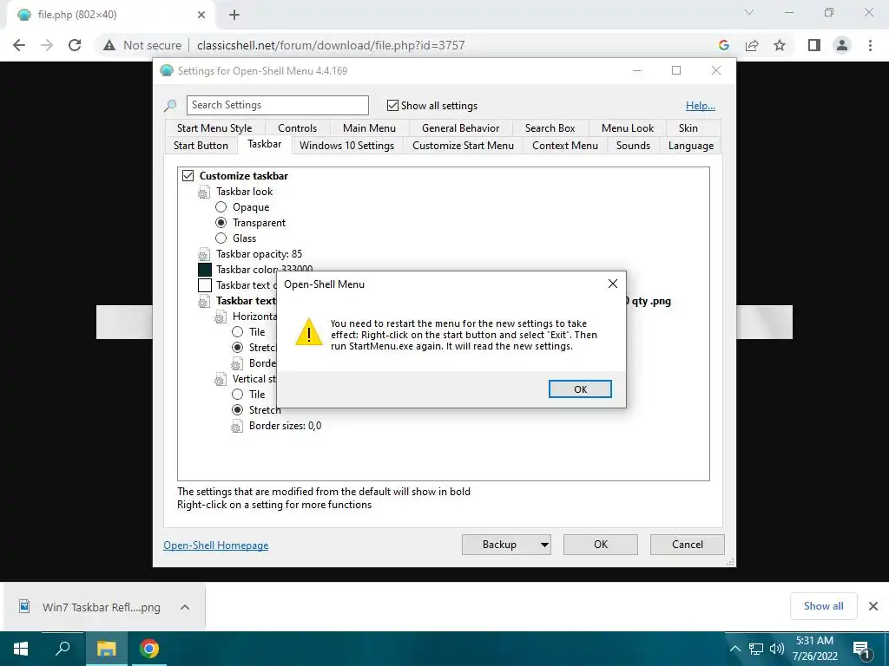The height and width of the screenshot is (666, 889).
Task: Open the Backup dropdown arrow
Action: pos(544,545)
